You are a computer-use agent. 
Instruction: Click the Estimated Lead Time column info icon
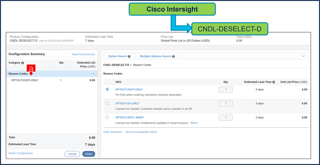coord(274,82)
